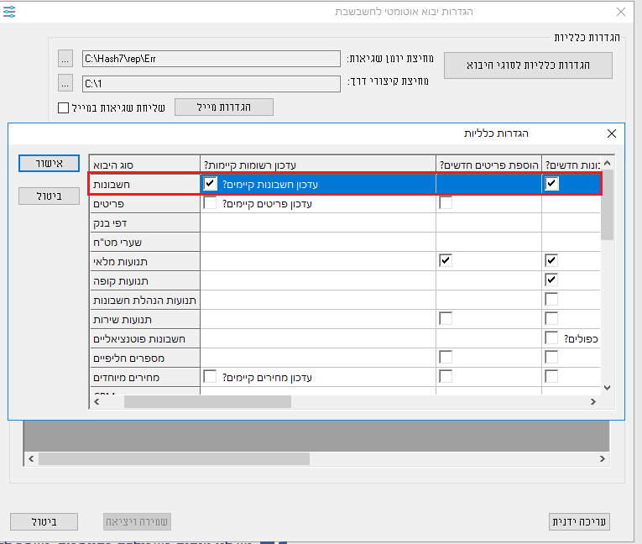
Task: Check new accounts box in תנועות שירות row
Action: 551,318
